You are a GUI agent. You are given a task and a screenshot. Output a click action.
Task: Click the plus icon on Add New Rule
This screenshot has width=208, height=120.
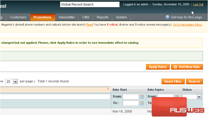pos(176,67)
